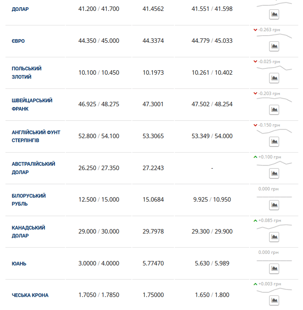Viewport: 303px width, 310px height.
Task: Open Швейцарський франк currency link
Action: pos(32,105)
